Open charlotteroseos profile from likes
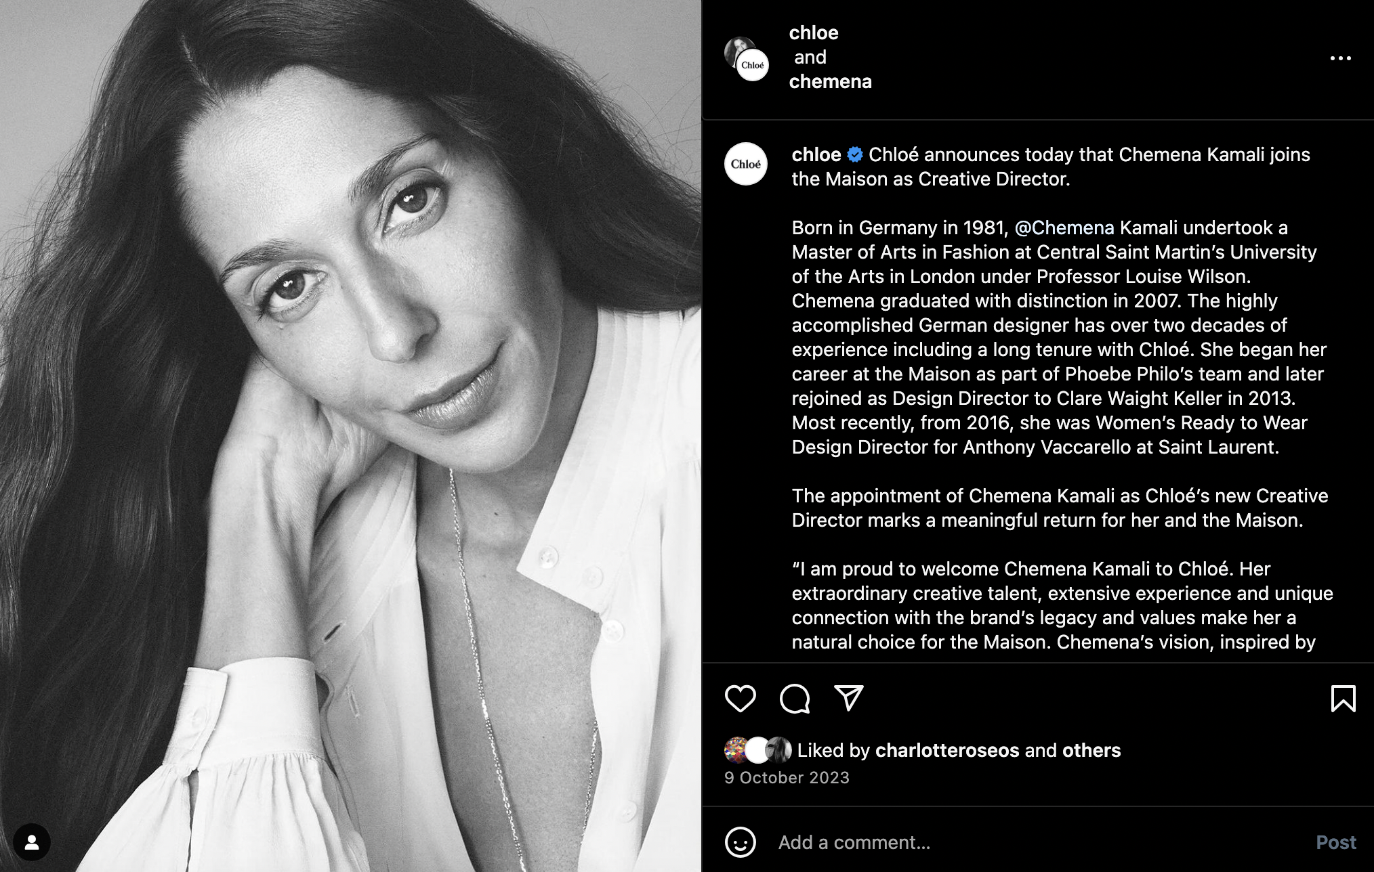The width and height of the screenshot is (1374, 872). pos(947,750)
